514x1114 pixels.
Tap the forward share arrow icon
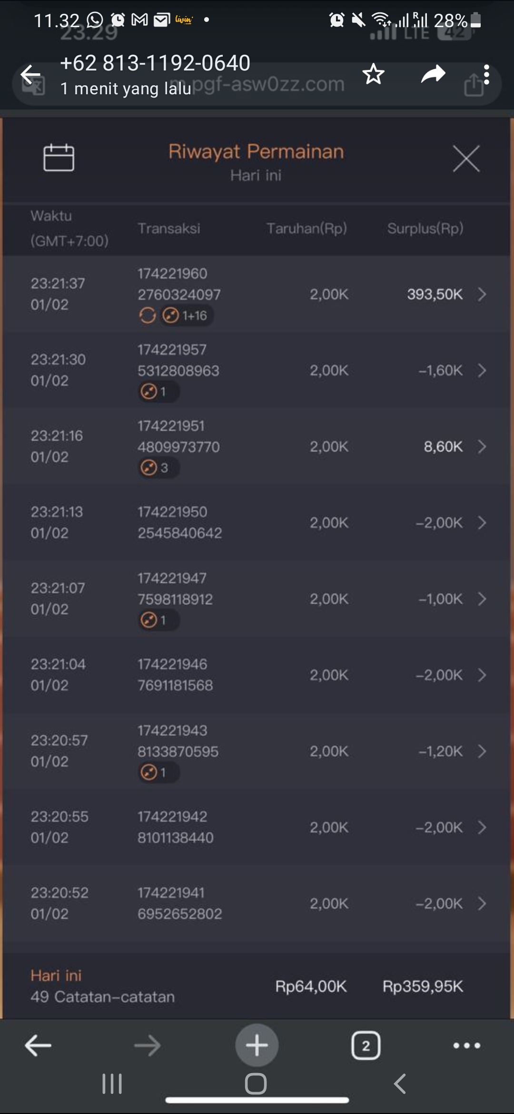click(x=433, y=74)
